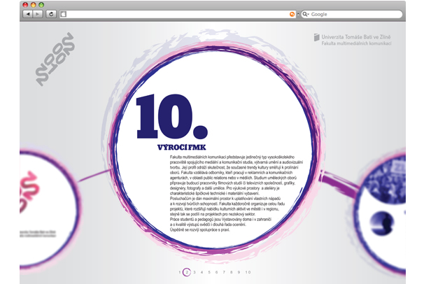
Task: Jump to slide 3 in pagination
Action: (194, 271)
